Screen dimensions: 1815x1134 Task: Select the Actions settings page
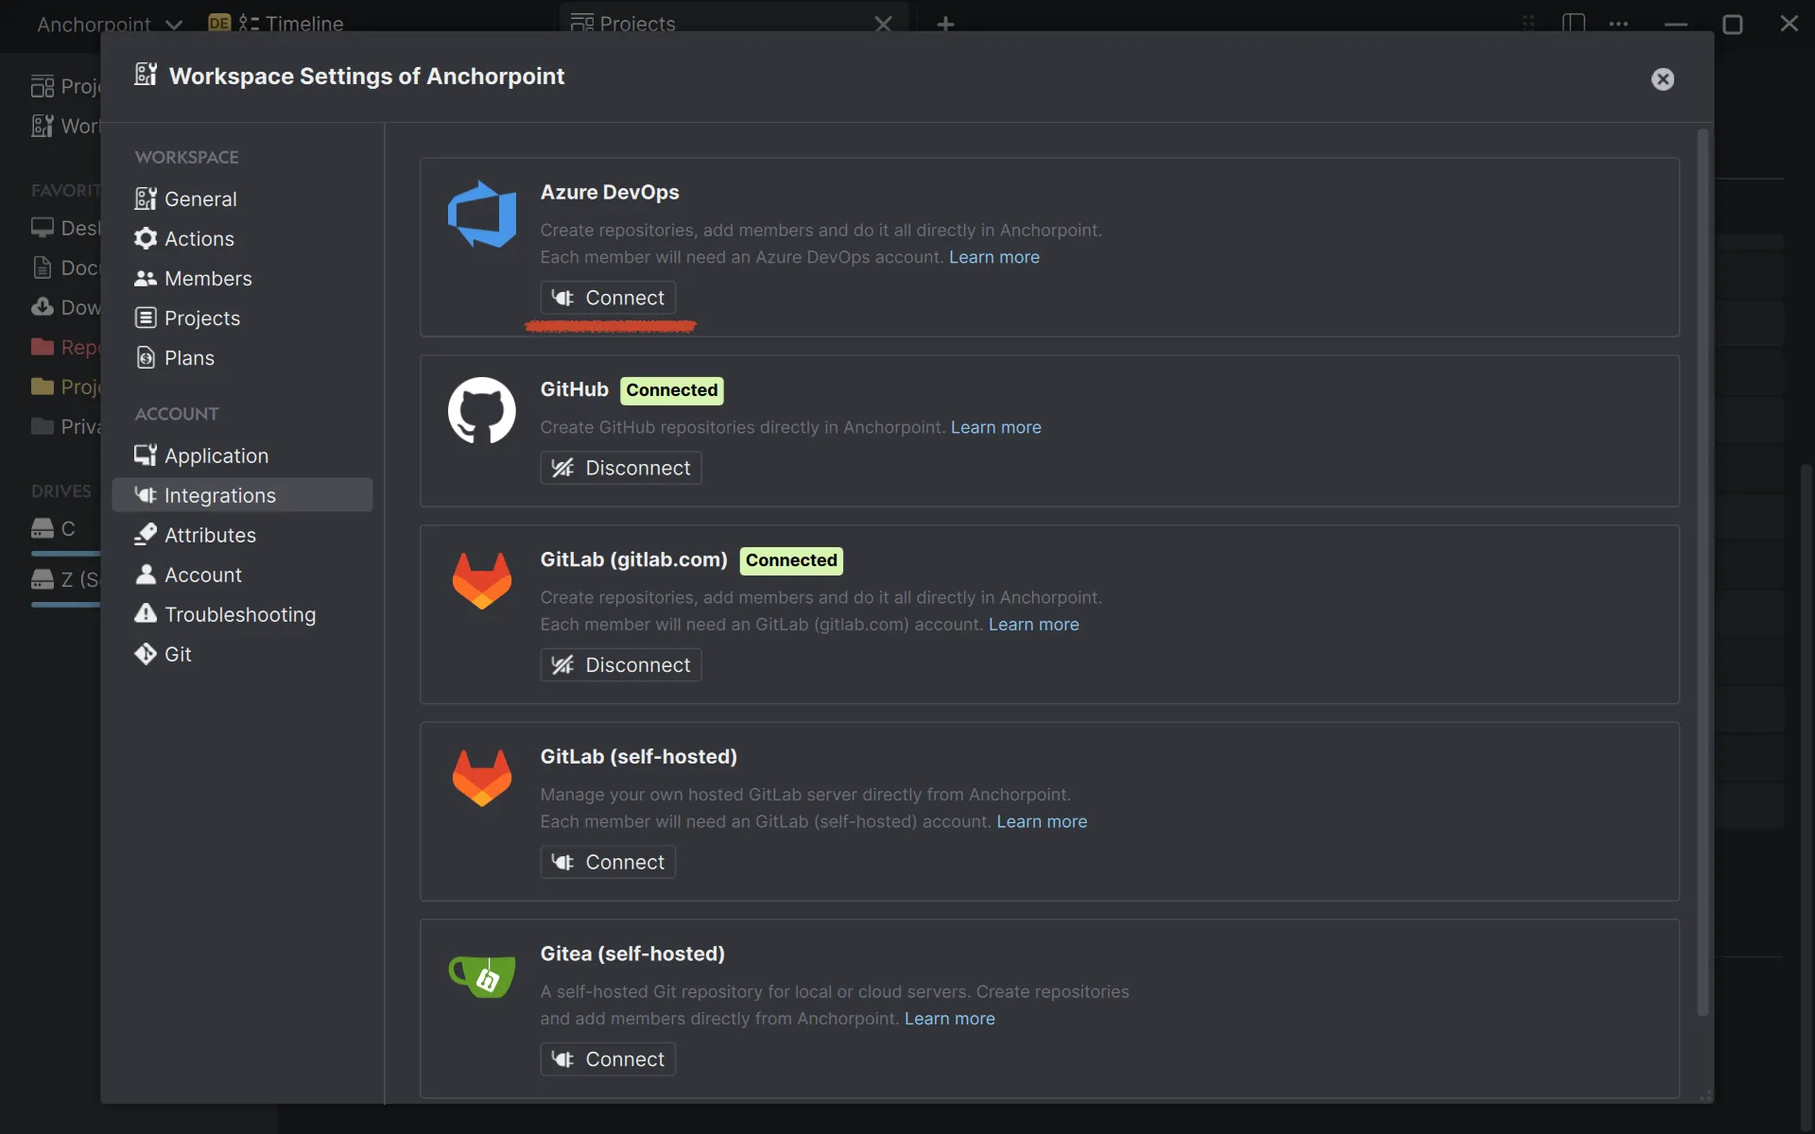(x=199, y=239)
